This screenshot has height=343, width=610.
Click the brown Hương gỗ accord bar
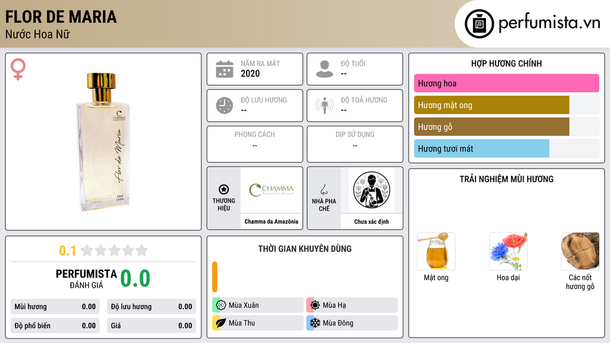(491, 127)
